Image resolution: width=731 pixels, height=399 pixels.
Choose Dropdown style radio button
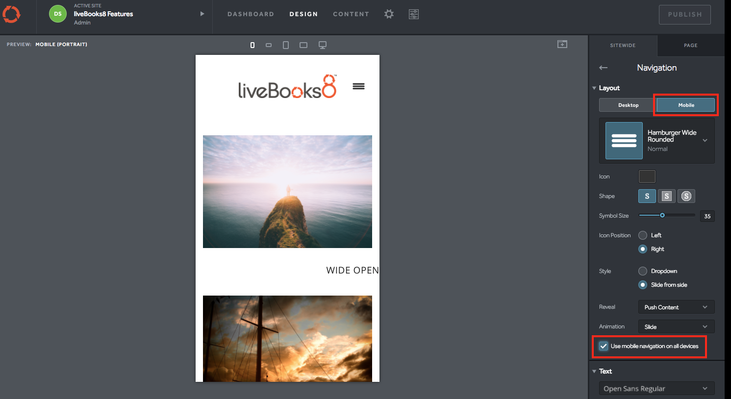(643, 271)
